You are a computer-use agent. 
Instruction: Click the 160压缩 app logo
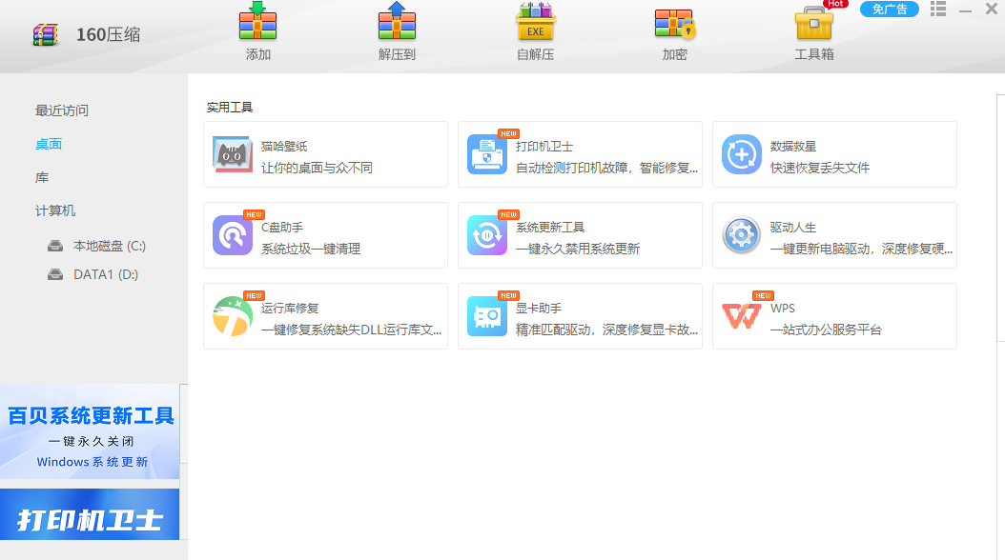[x=46, y=34]
